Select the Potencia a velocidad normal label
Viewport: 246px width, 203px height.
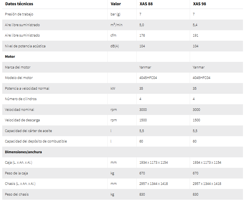[27, 88]
